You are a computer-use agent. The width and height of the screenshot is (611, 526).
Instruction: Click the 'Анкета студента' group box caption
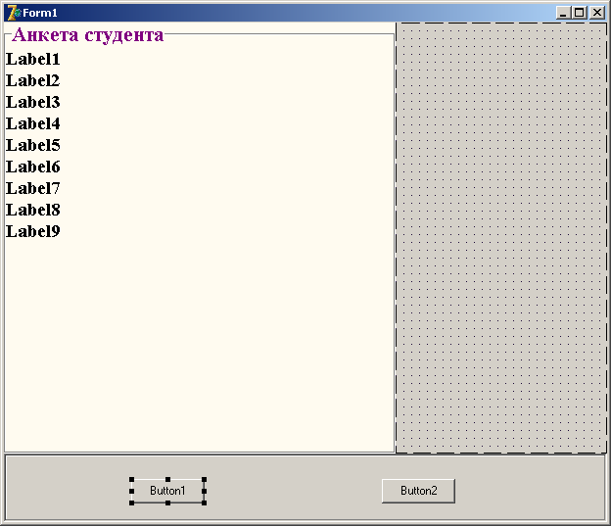coord(88,35)
